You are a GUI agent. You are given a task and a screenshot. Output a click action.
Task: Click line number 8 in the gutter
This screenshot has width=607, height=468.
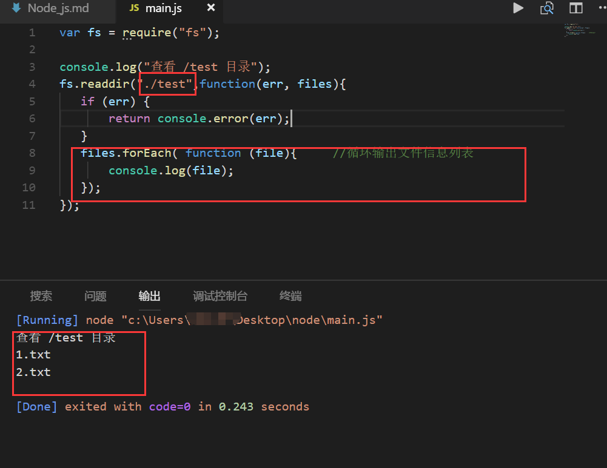coord(32,153)
